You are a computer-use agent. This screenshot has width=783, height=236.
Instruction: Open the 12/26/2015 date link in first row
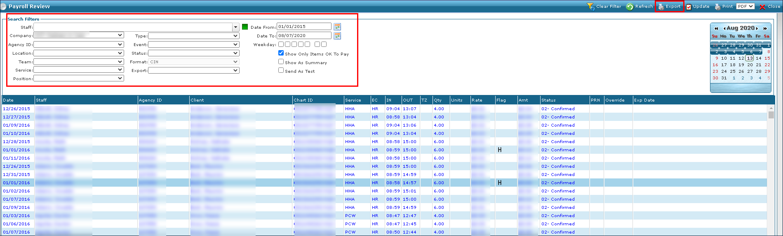coord(16,109)
